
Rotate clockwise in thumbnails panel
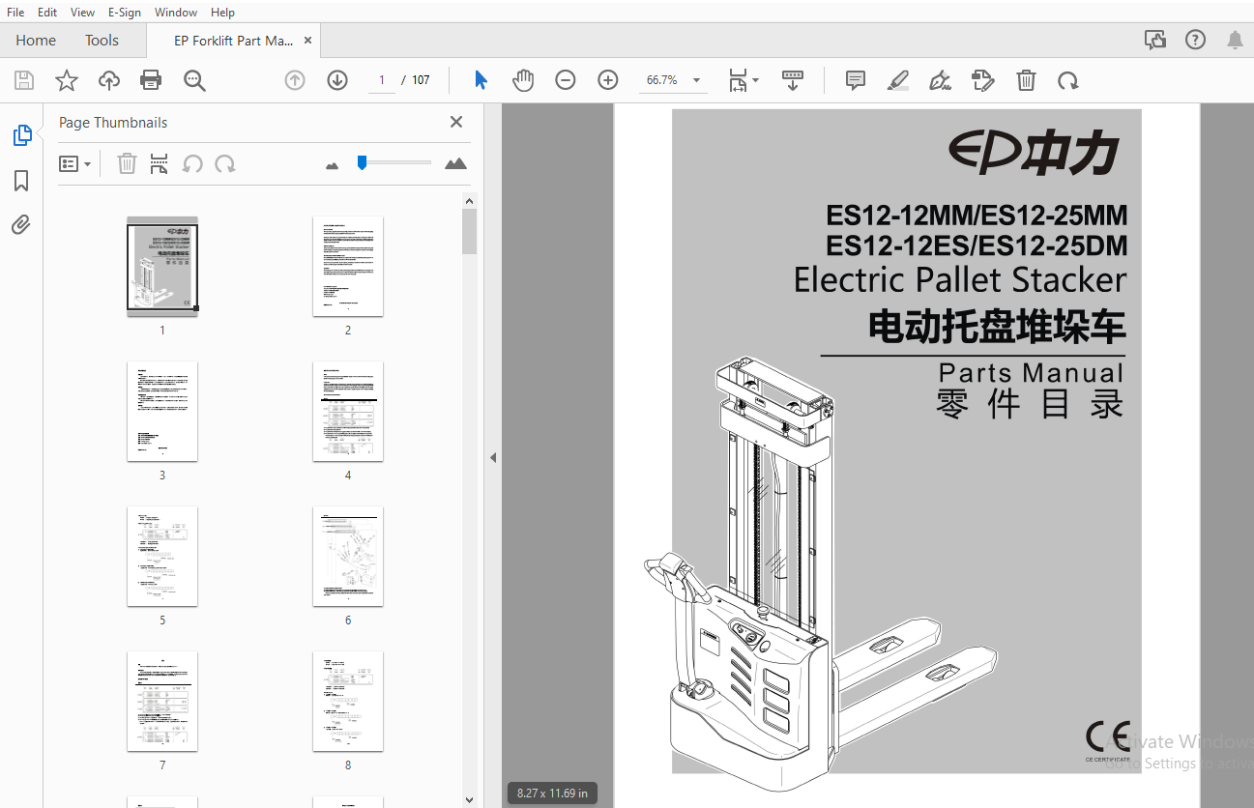225,163
